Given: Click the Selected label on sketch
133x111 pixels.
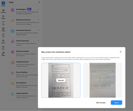Looking at the screenshot, I should (x=61, y=80).
